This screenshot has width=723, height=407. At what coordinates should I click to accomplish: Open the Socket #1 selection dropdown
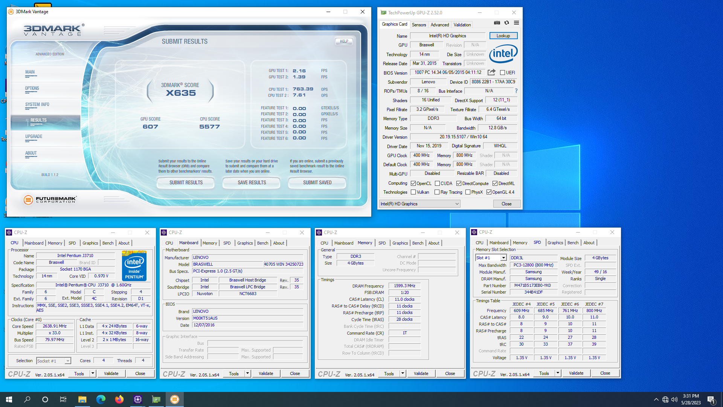coord(53,361)
